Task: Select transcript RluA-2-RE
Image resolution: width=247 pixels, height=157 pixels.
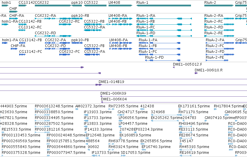Action: coord(219,36)
